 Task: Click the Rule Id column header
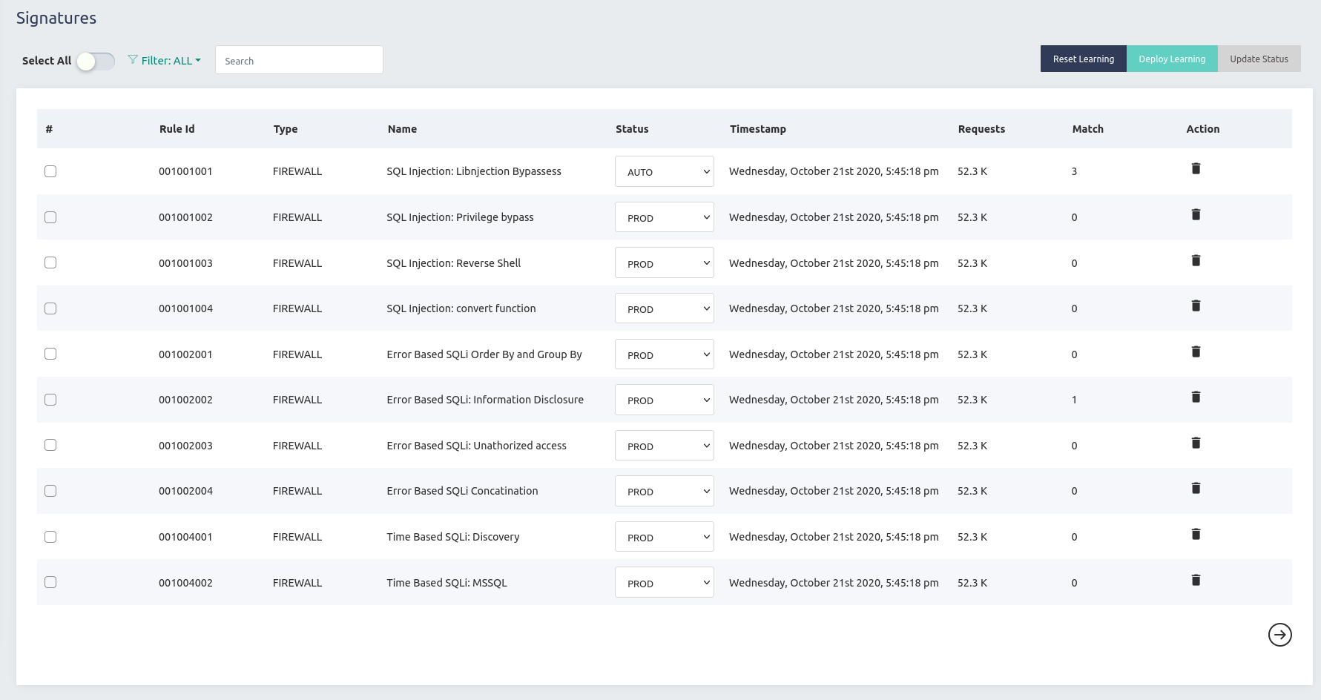click(177, 129)
